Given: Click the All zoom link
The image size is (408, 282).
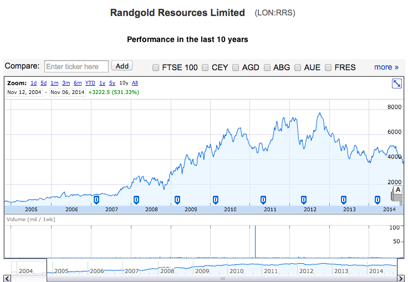Looking at the screenshot, I should [135, 83].
